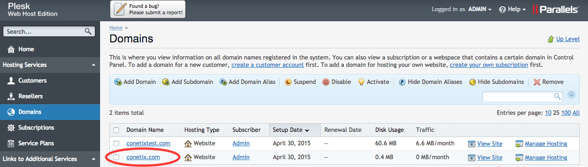Image resolution: width=588 pixels, height=167 pixels.
Task: Click the magnifier icon in sidebar search
Action: pyautogui.click(x=88, y=32)
